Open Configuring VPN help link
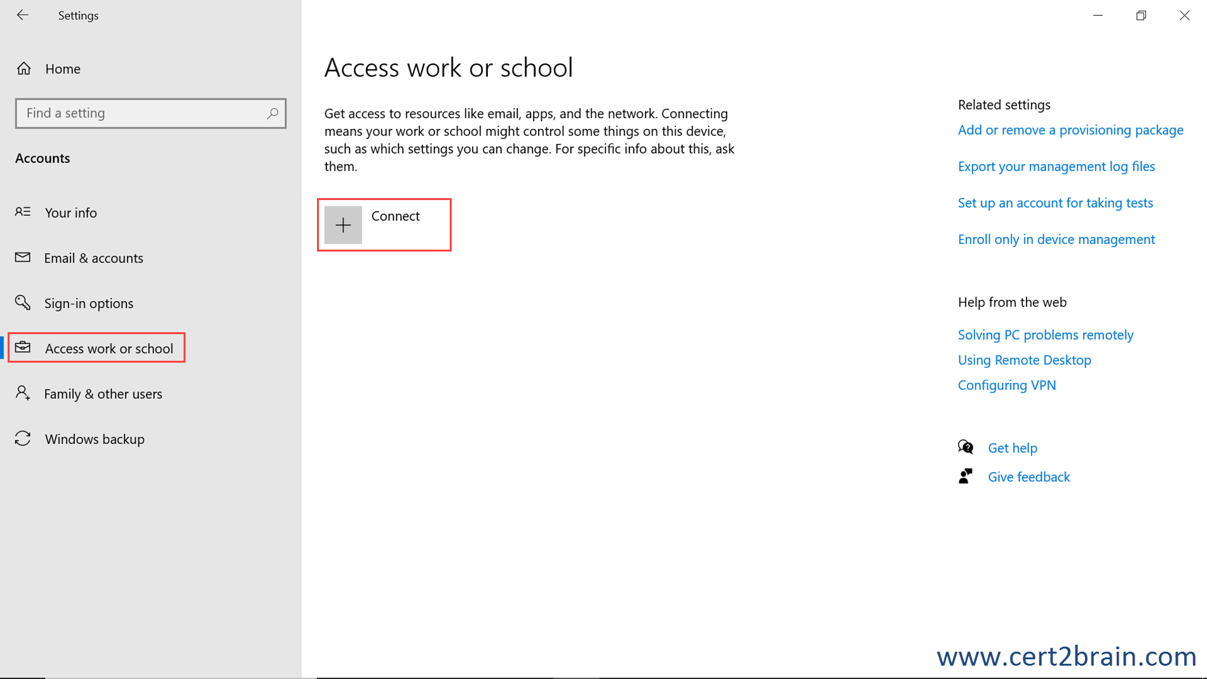Screen dimensions: 1207x679 pyautogui.click(x=1007, y=385)
